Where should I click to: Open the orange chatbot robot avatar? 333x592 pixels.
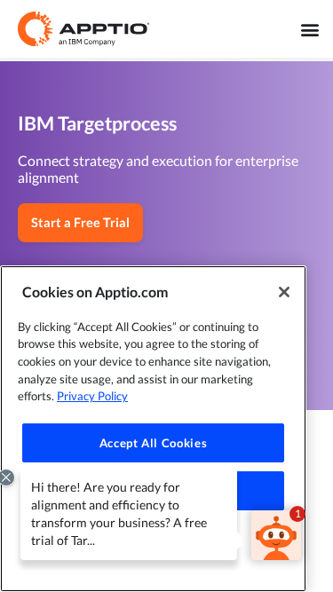pyautogui.click(x=276, y=535)
